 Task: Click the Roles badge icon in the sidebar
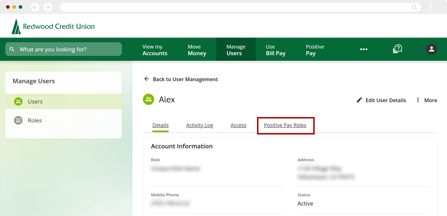pyautogui.click(x=18, y=120)
